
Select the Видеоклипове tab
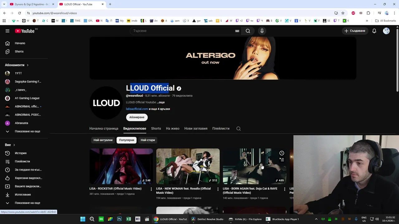135,128
